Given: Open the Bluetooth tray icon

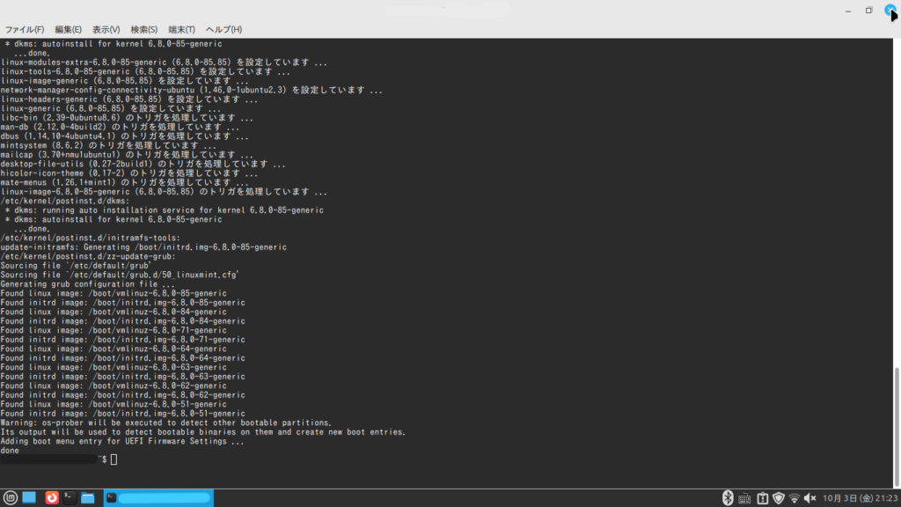Looking at the screenshot, I should (x=728, y=498).
